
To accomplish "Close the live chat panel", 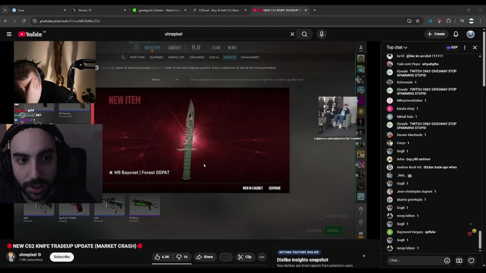I will pyautogui.click(x=475, y=47).
